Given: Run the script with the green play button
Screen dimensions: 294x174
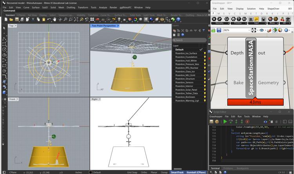Looking at the screenshot, I should tap(225, 122).
